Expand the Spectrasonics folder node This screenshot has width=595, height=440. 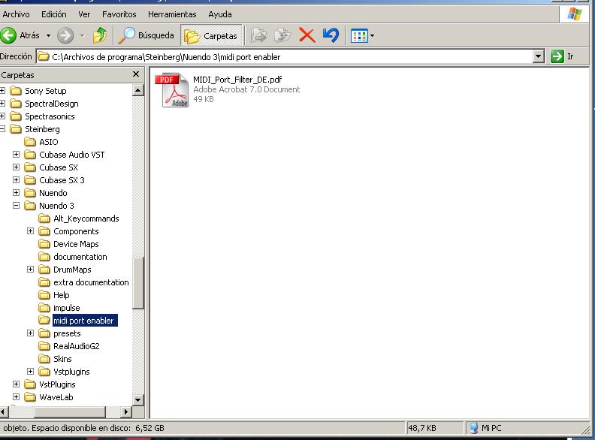click(x=2, y=116)
